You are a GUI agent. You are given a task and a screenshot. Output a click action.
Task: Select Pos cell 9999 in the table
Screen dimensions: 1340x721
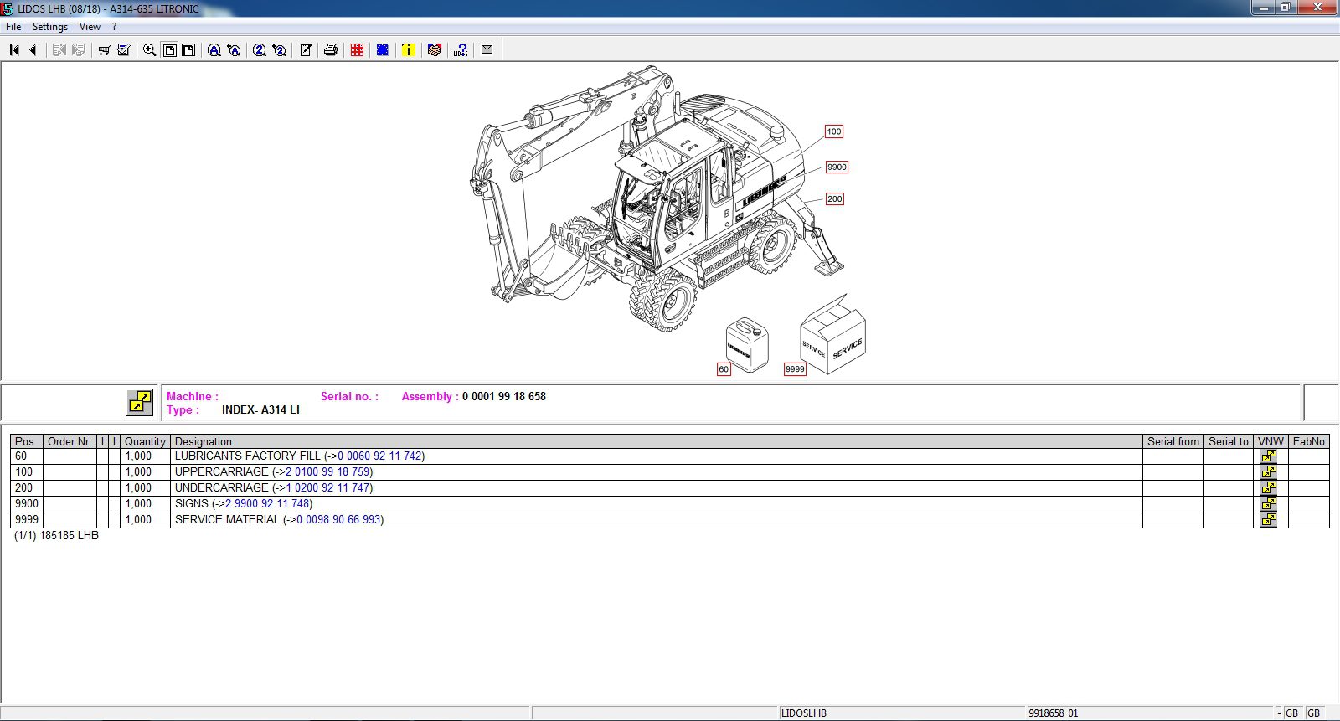coord(27,520)
